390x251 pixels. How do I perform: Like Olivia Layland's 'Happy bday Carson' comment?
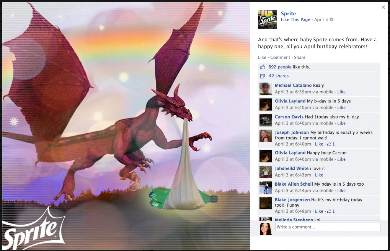[x=341, y=159]
